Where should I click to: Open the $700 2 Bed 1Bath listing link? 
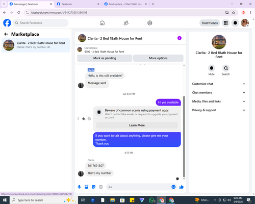tap(104, 52)
